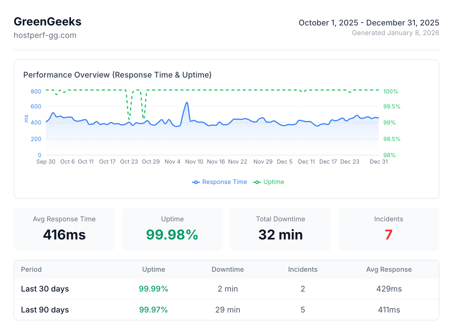This screenshot has width=453, height=334.
Task: Click the Downtime column header
Action: [x=228, y=269]
